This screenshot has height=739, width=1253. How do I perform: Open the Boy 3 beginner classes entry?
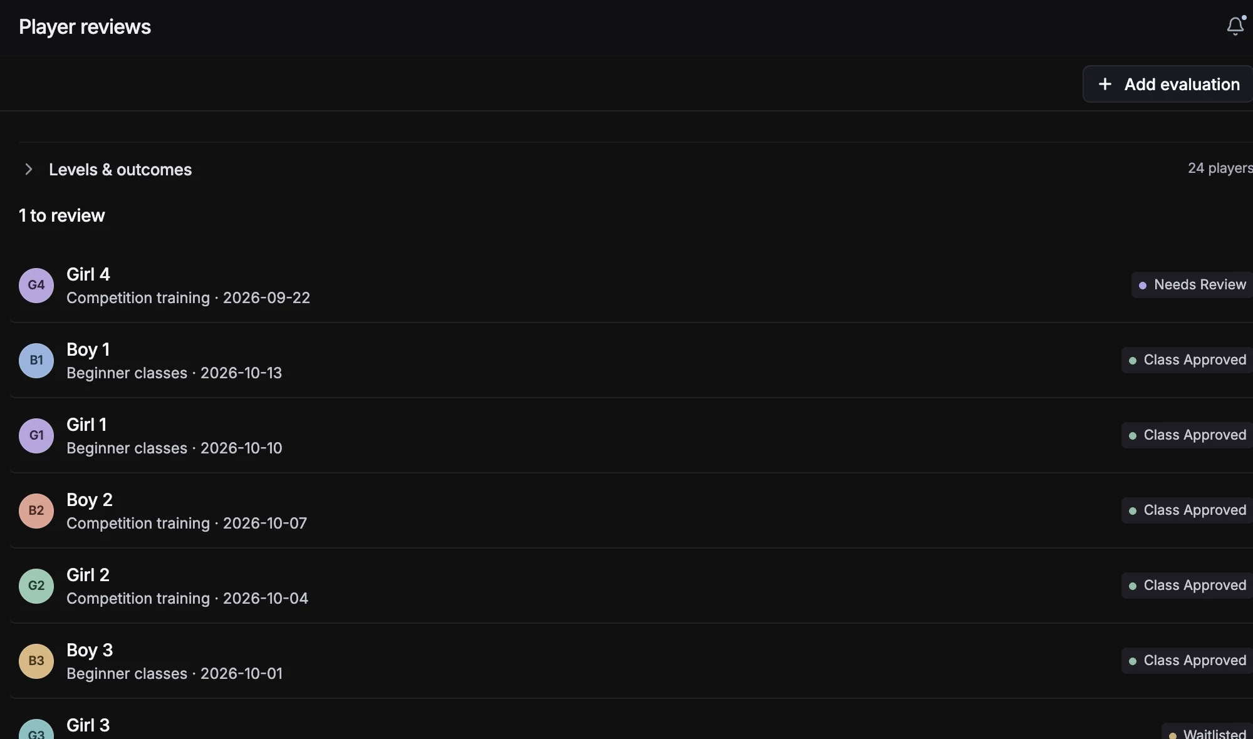pos(632,661)
